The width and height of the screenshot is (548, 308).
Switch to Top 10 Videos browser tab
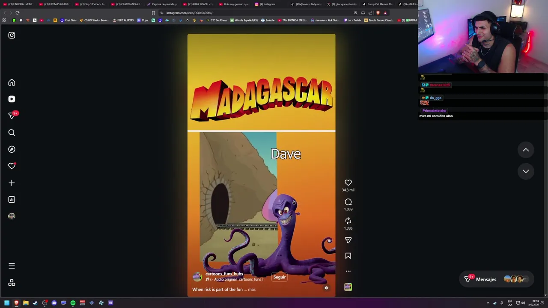[90, 4]
